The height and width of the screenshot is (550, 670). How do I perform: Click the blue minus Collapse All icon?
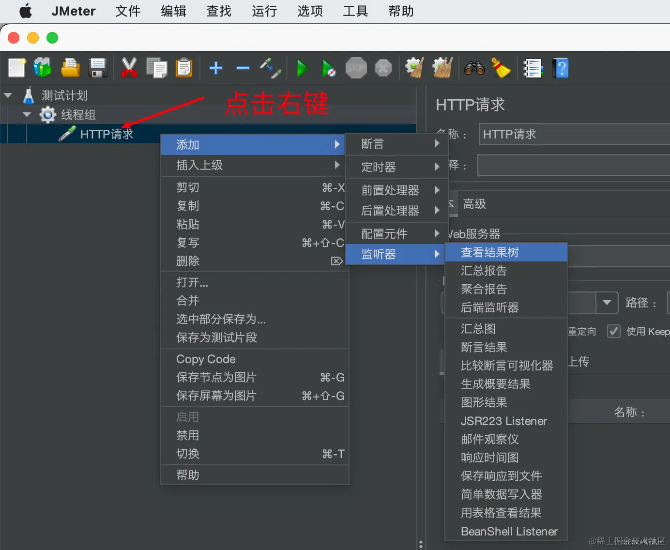pyautogui.click(x=243, y=68)
